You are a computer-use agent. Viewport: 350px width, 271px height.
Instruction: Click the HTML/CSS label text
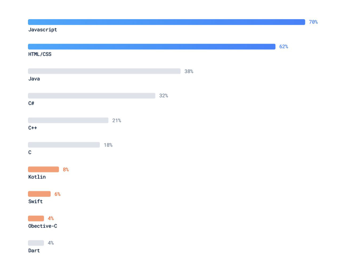(x=40, y=54)
